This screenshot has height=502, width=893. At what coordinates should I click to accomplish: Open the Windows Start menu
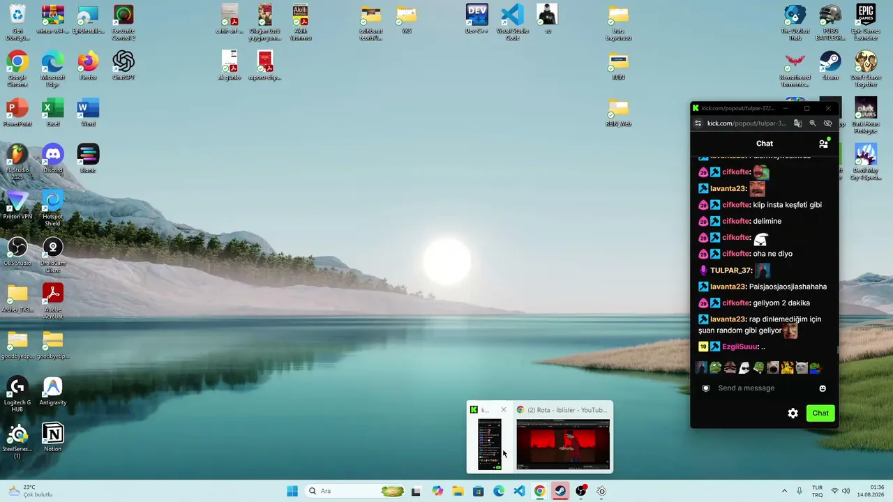click(x=292, y=491)
